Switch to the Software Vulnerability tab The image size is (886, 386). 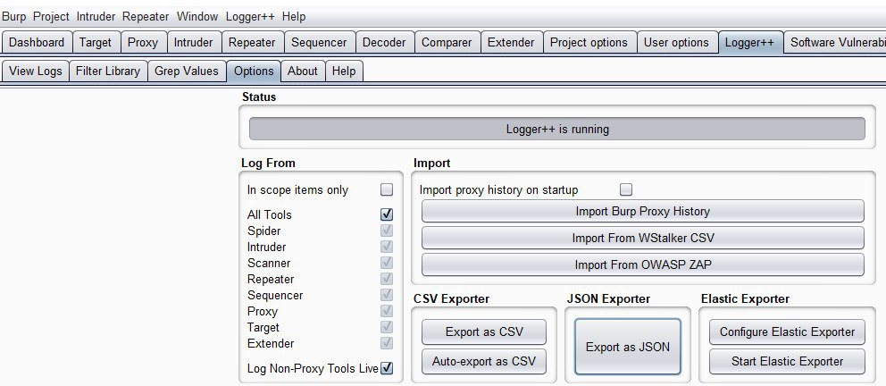point(835,42)
